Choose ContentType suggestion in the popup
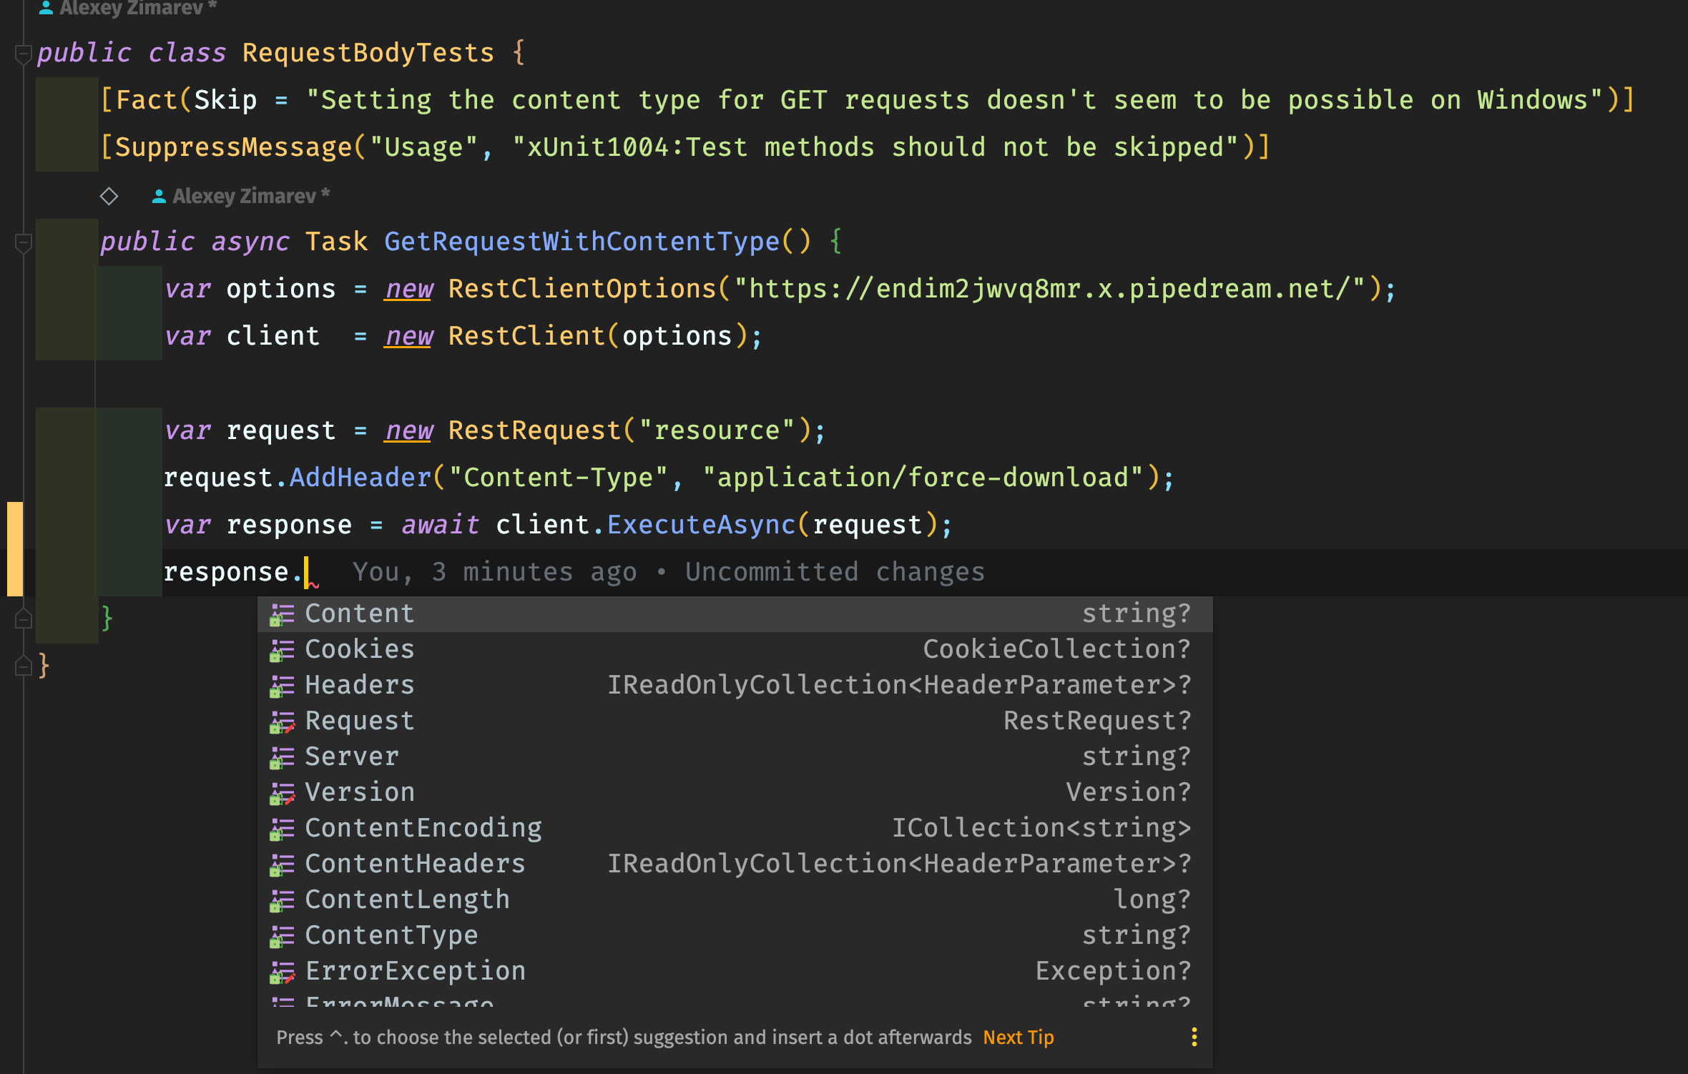The image size is (1688, 1074). pyautogui.click(x=391, y=935)
